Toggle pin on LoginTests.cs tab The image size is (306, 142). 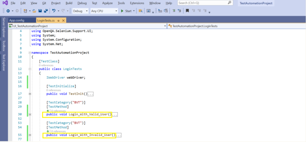[58, 20]
